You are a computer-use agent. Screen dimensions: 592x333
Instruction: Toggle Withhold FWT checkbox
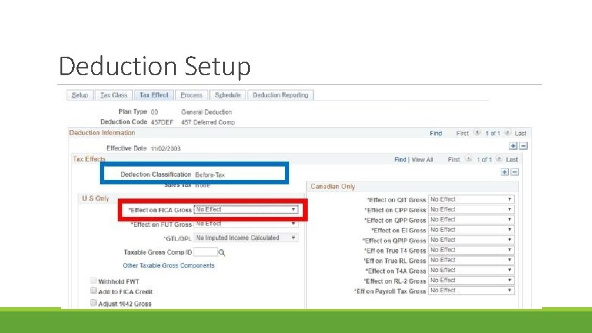click(x=93, y=281)
